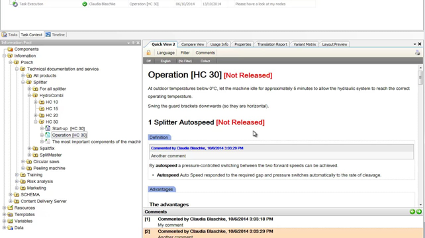
Task: Click the Task Execution clock icon
Action: pos(15,4)
